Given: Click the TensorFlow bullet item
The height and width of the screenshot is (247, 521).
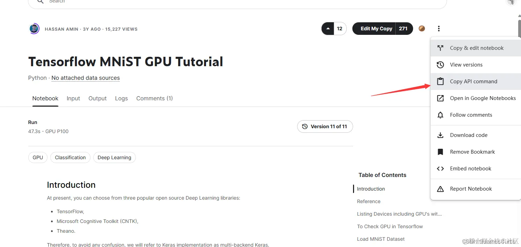Looking at the screenshot, I should [71, 211].
